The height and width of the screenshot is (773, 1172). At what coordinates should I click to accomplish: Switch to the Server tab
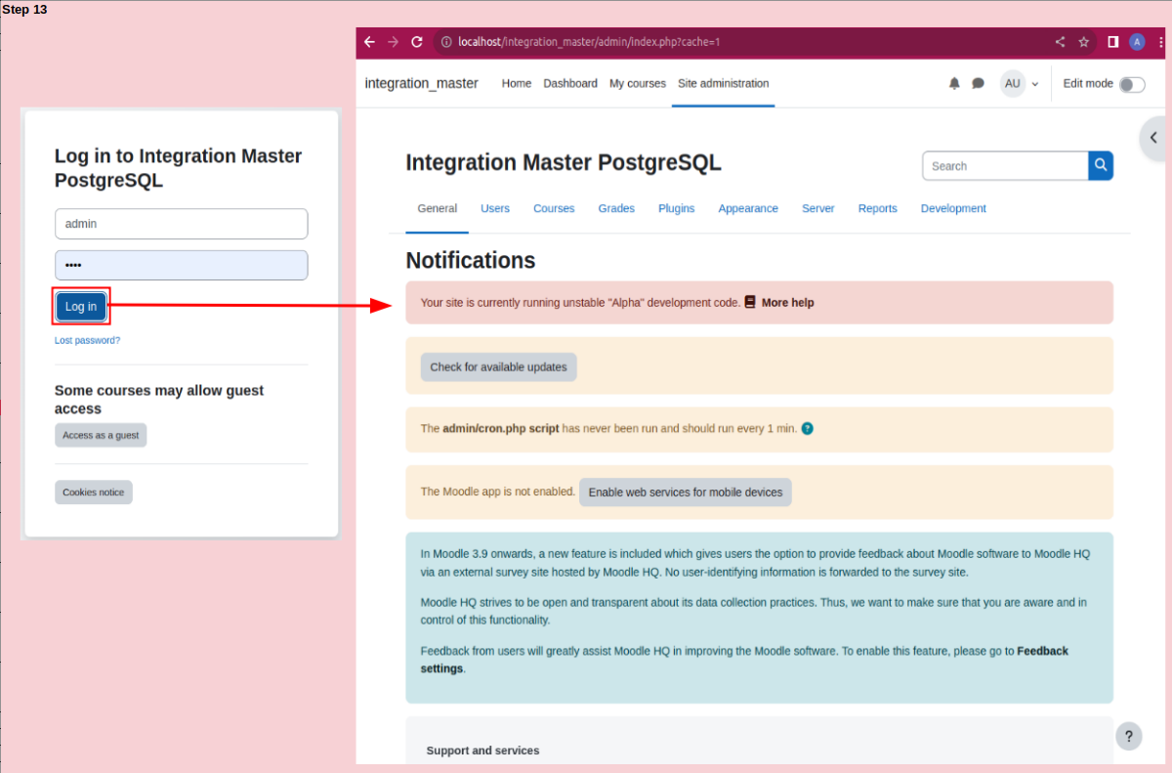click(818, 209)
